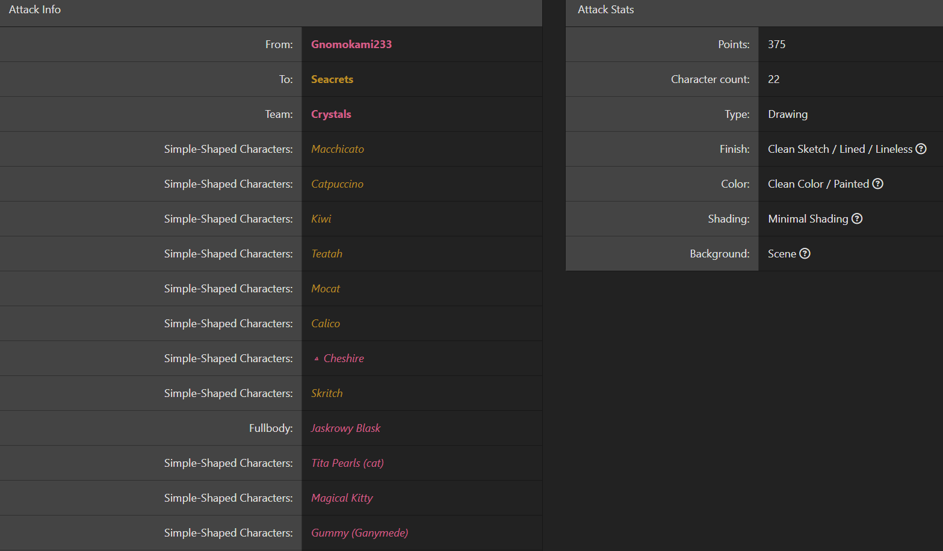Click the help icon beside Finish value
943x551 pixels.
click(x=921, y=149)
